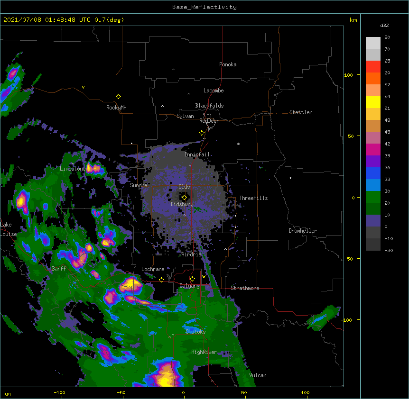The width and height of the screenshot is (409, 399).
Task: Click the Ponoka city label
Action: coord(228,64)
